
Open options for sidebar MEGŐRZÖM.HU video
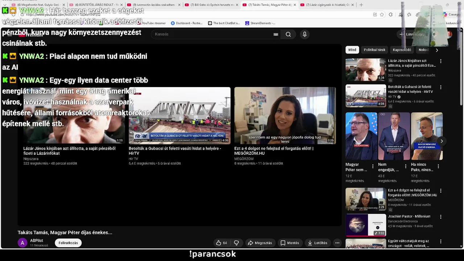pos(441,191)
